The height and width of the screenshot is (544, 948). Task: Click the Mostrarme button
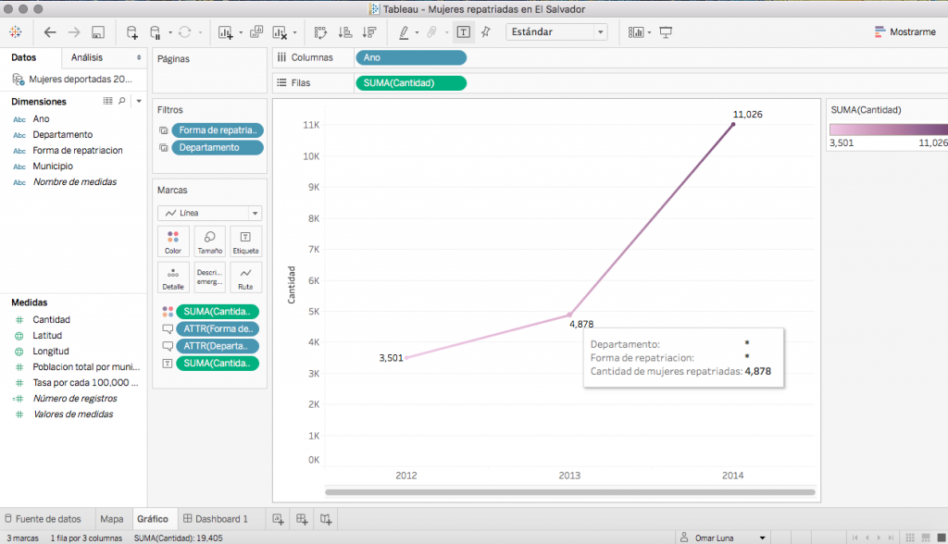(912, 31)
